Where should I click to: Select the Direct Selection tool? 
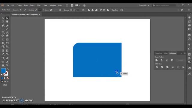(7, 18)
